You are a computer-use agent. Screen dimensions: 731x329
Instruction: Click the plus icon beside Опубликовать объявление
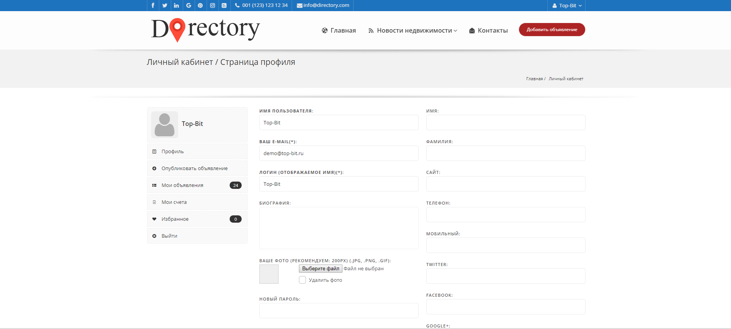coord(154,169)
